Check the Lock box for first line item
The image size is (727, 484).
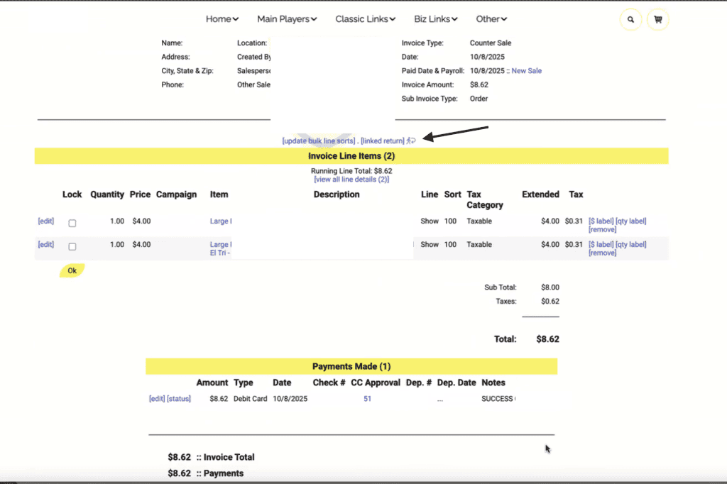click(72, 224)
